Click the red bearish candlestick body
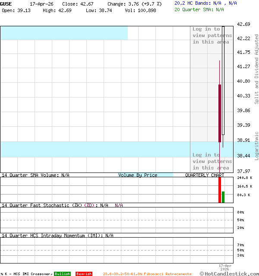The width and height of the screenshot is (259, 276). [220, 113]
